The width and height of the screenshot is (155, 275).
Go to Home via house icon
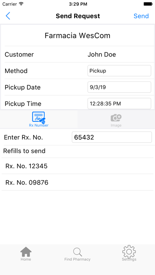coord(26,252)
